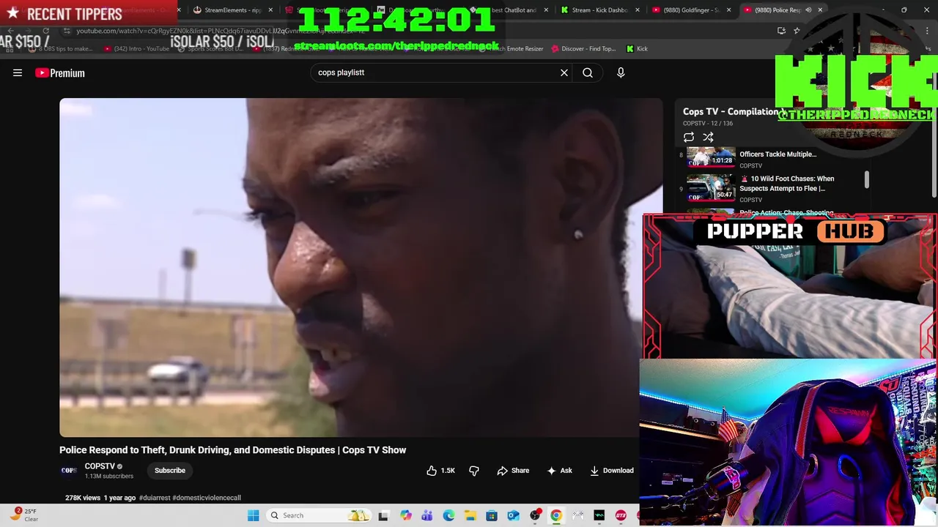Screen dimensions: 938x527
Task: Open Windows Start menu
Action: coord(253,515)
